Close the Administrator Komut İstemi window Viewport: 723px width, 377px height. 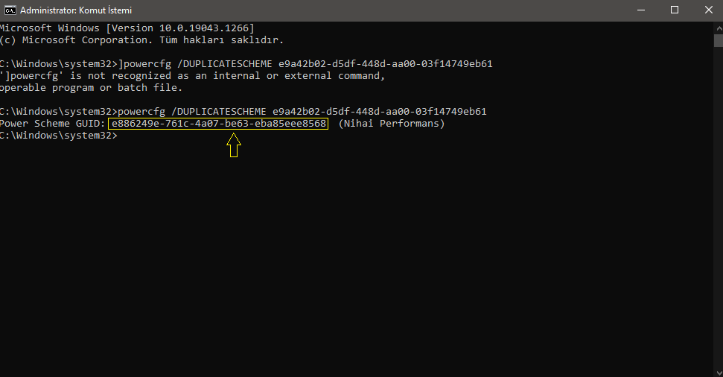[x=709, y=10]
